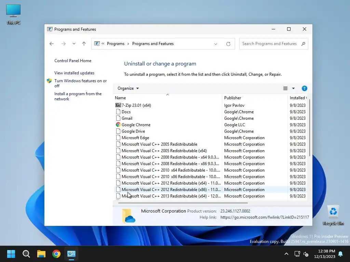Open the clock showing 12:38 PM
This screenshot has width=350, height=262.
point(325,254)
